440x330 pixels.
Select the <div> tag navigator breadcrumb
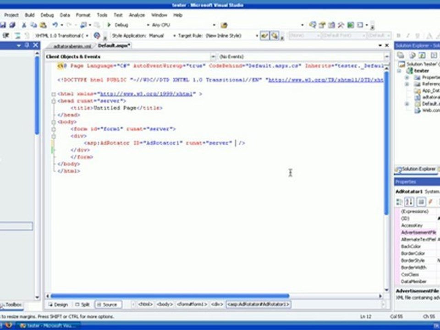[x=217, y=304]
